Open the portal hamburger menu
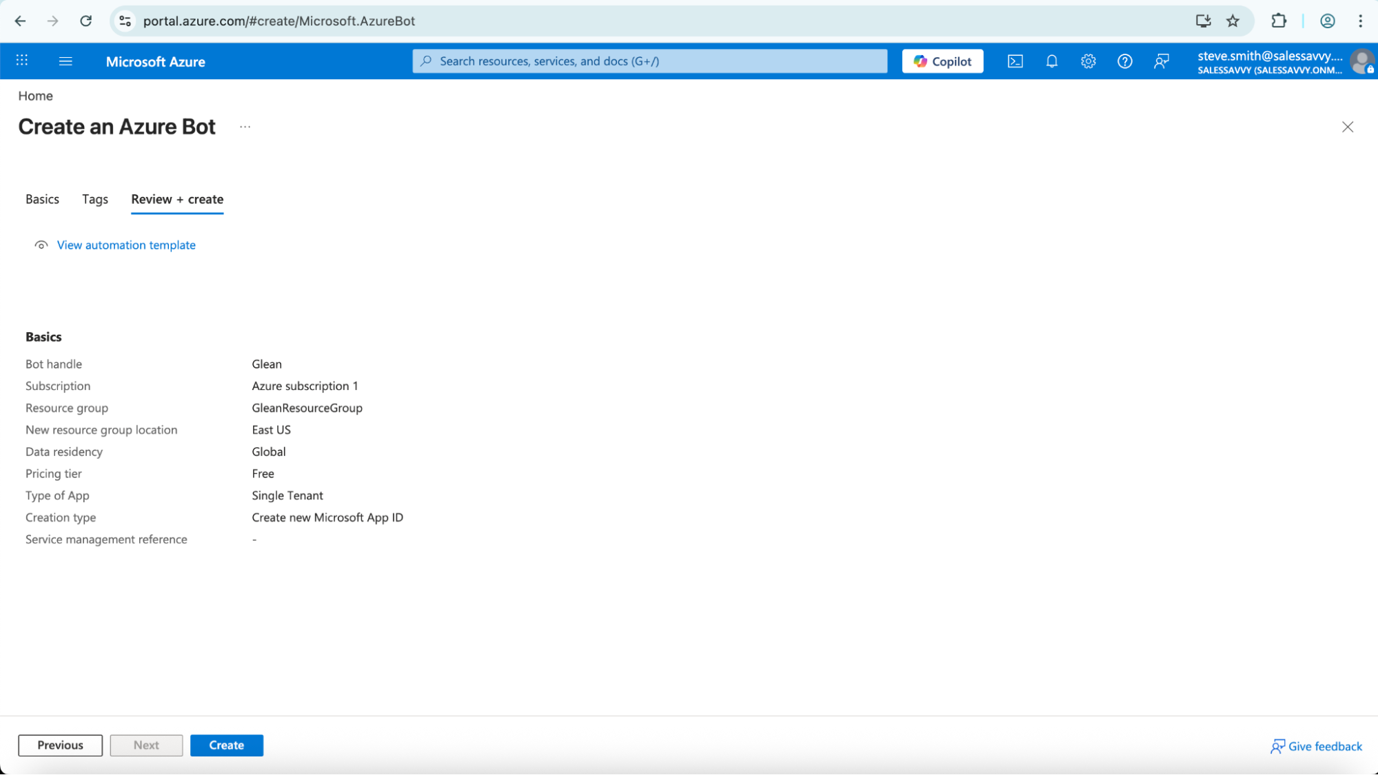The image size is (1378, 775). click(x=65, y=61)
